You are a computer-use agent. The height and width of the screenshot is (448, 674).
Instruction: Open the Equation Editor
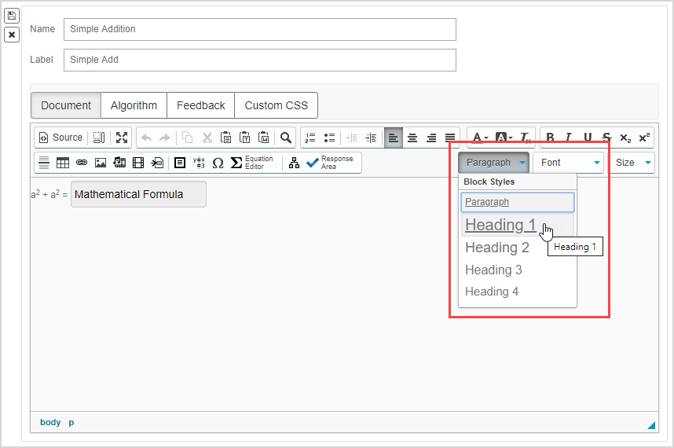(252, 163)
